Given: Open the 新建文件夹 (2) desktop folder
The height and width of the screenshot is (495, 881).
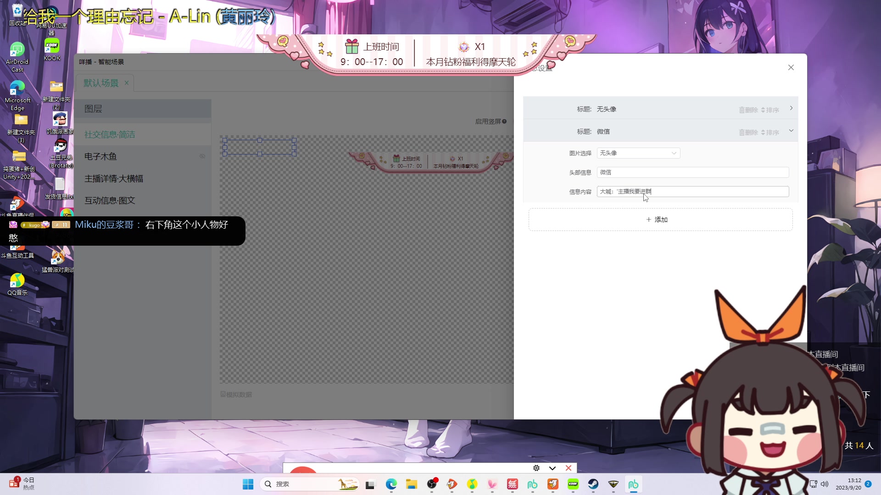Looking at the screenshot, I should tap(56, 95).
